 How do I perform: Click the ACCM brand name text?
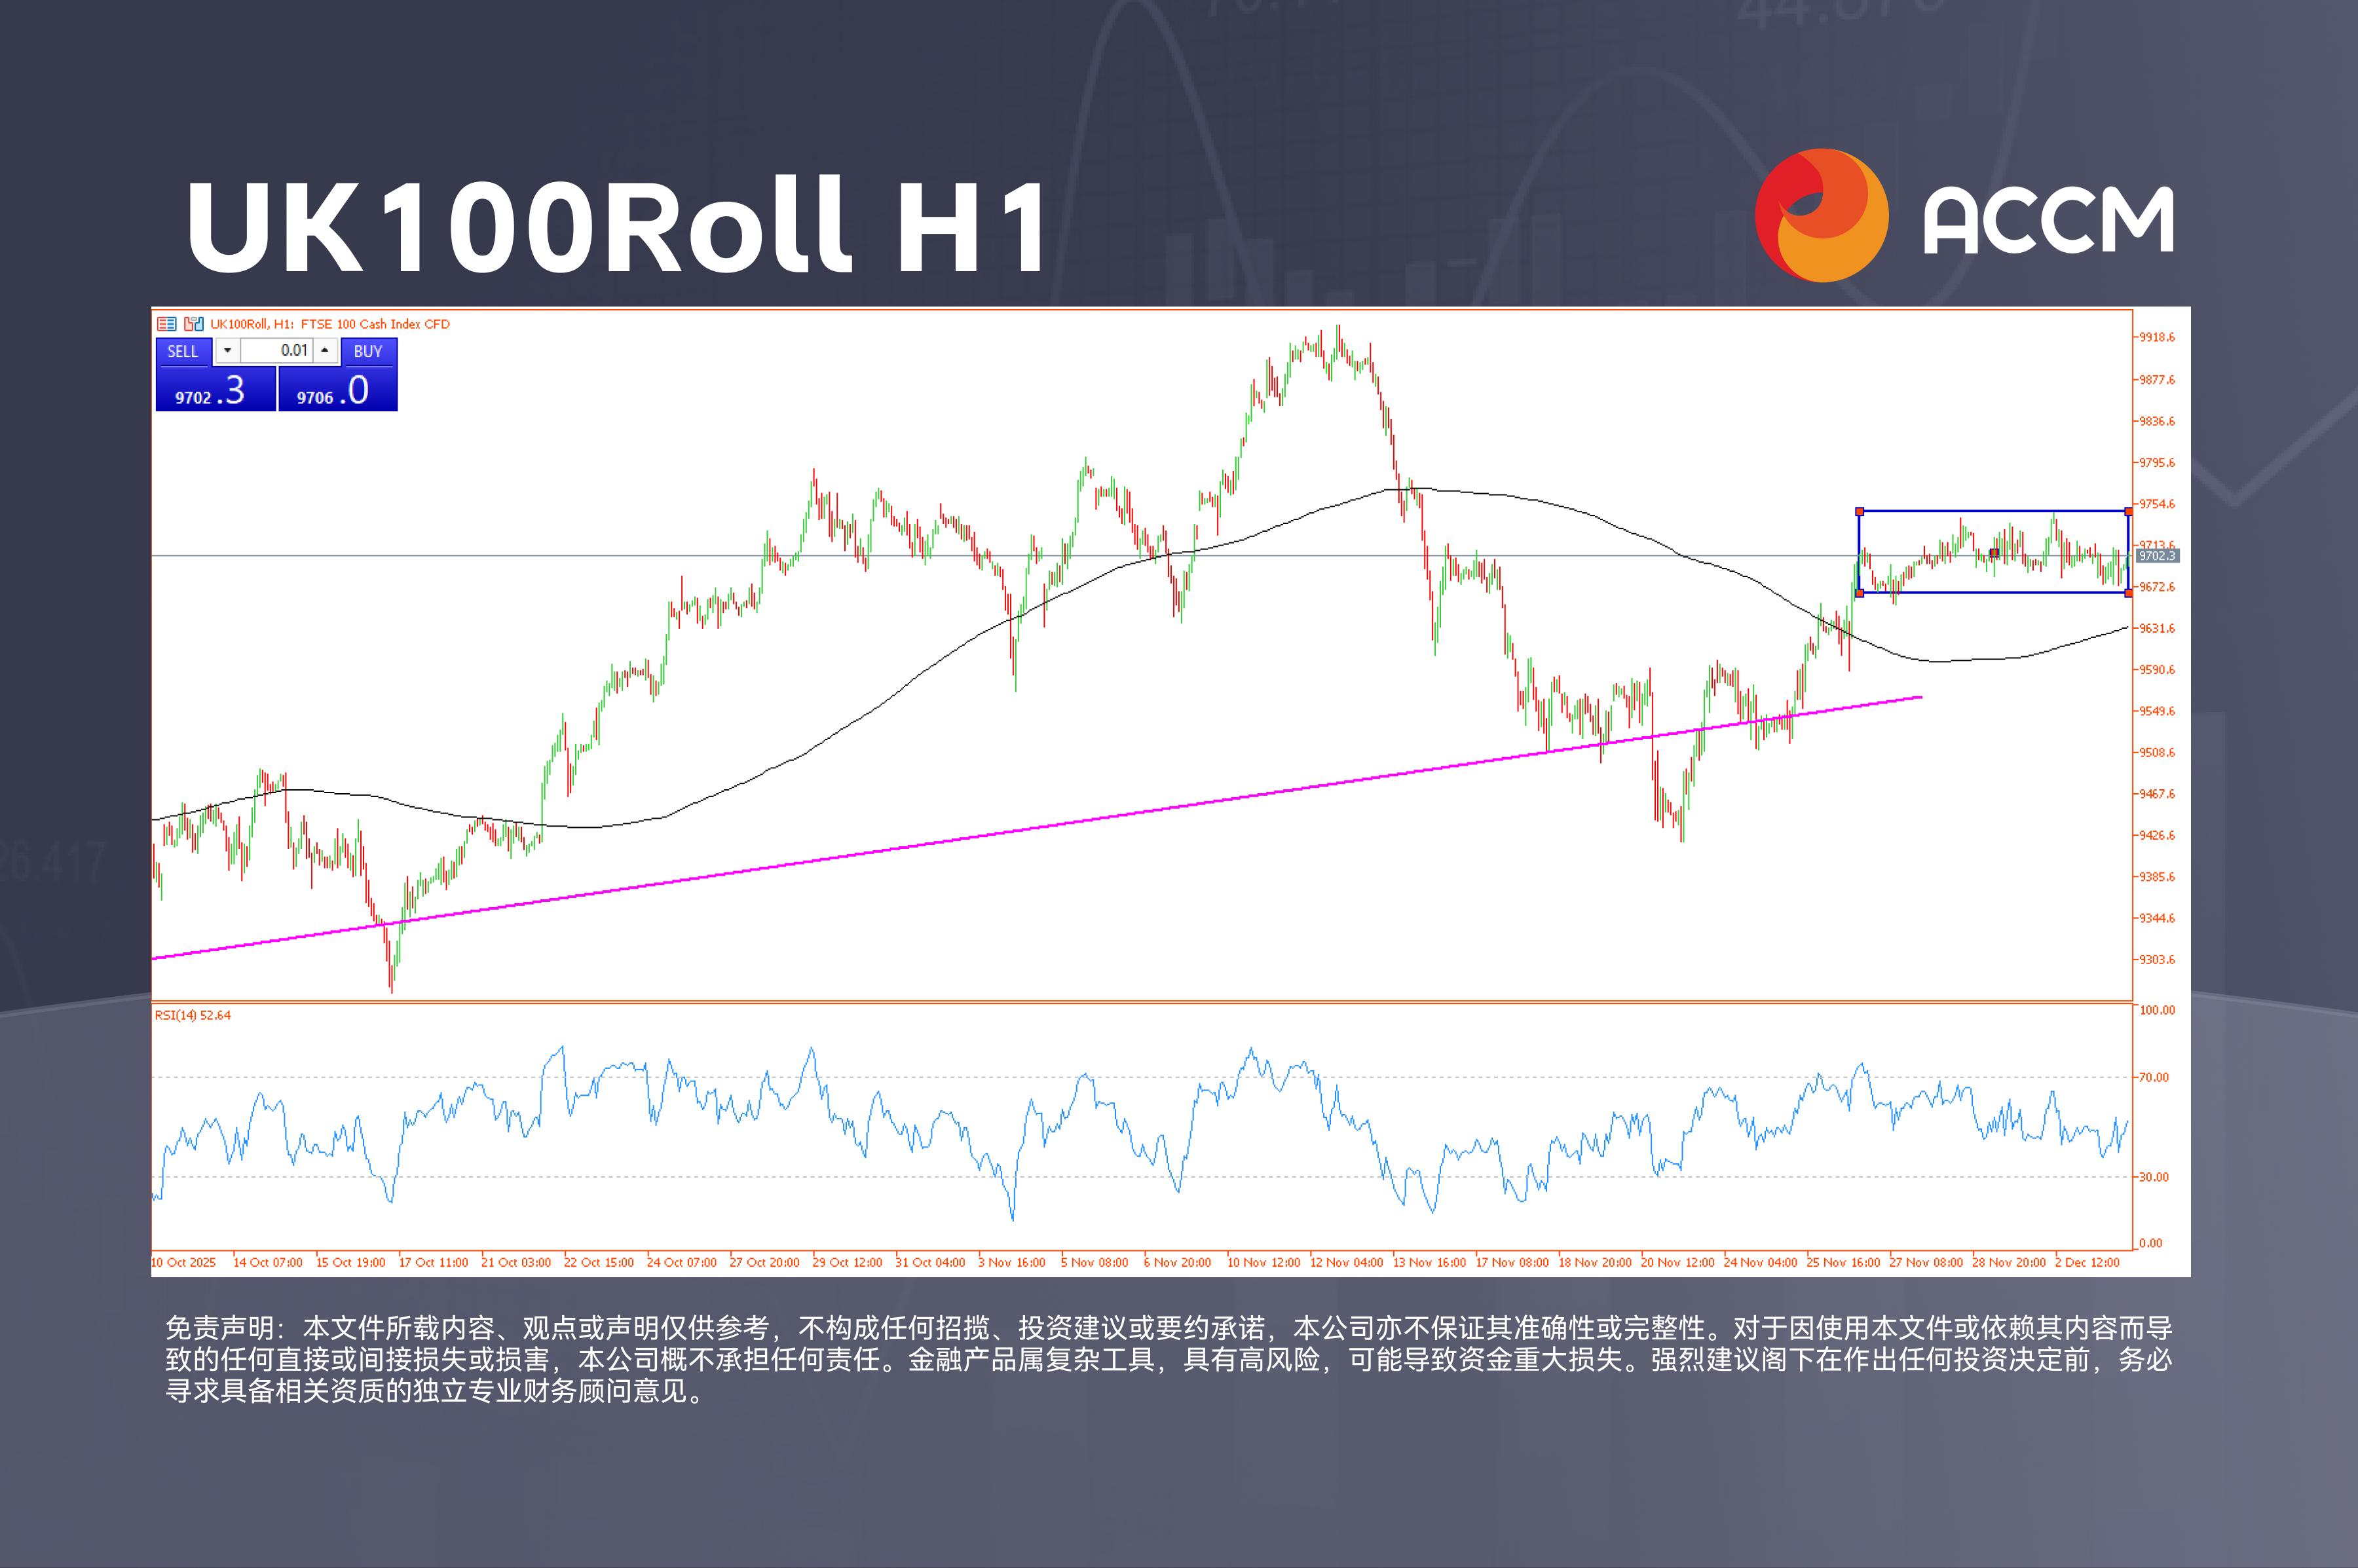click(2048, 219)
